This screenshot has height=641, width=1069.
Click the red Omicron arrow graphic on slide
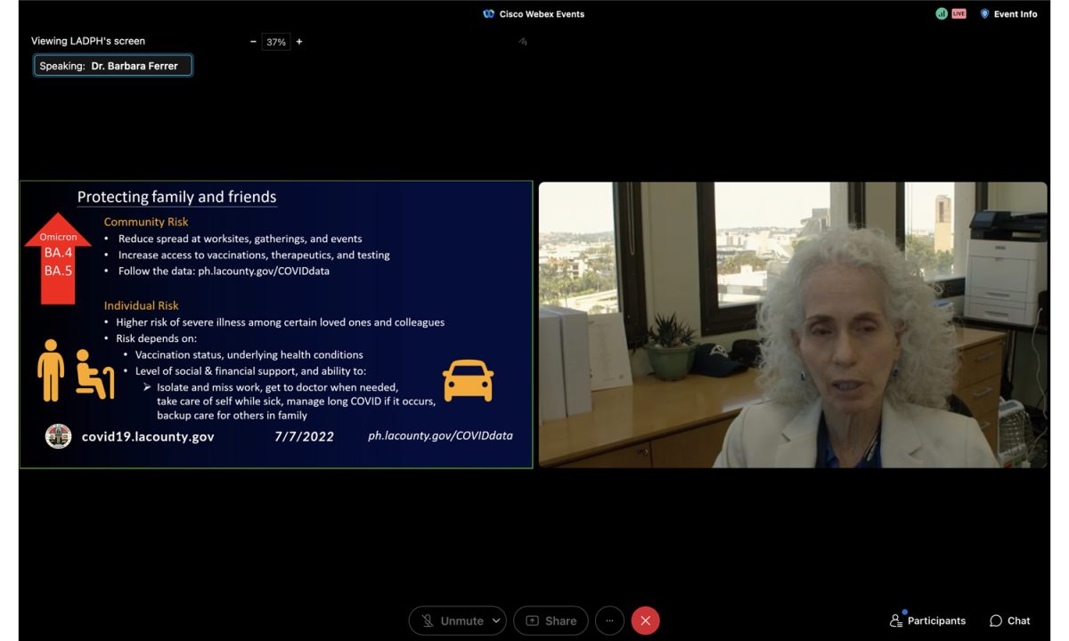point(58,258)
